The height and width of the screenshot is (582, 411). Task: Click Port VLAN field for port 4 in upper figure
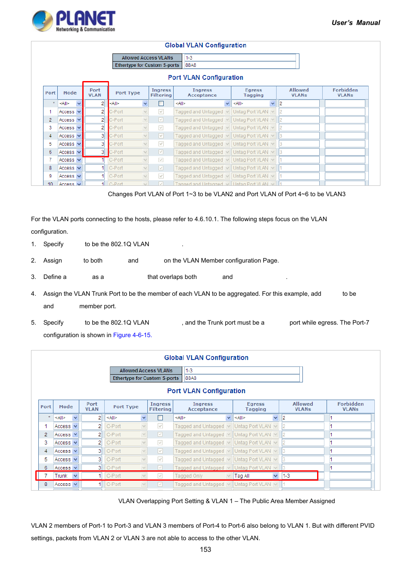pos(95,136)
